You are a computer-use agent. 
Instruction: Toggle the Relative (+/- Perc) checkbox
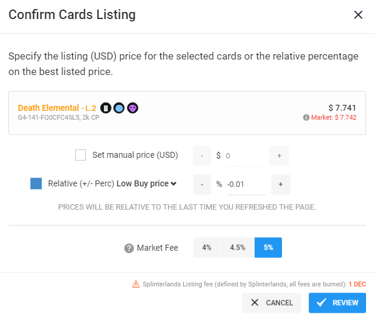coord(36,183)
